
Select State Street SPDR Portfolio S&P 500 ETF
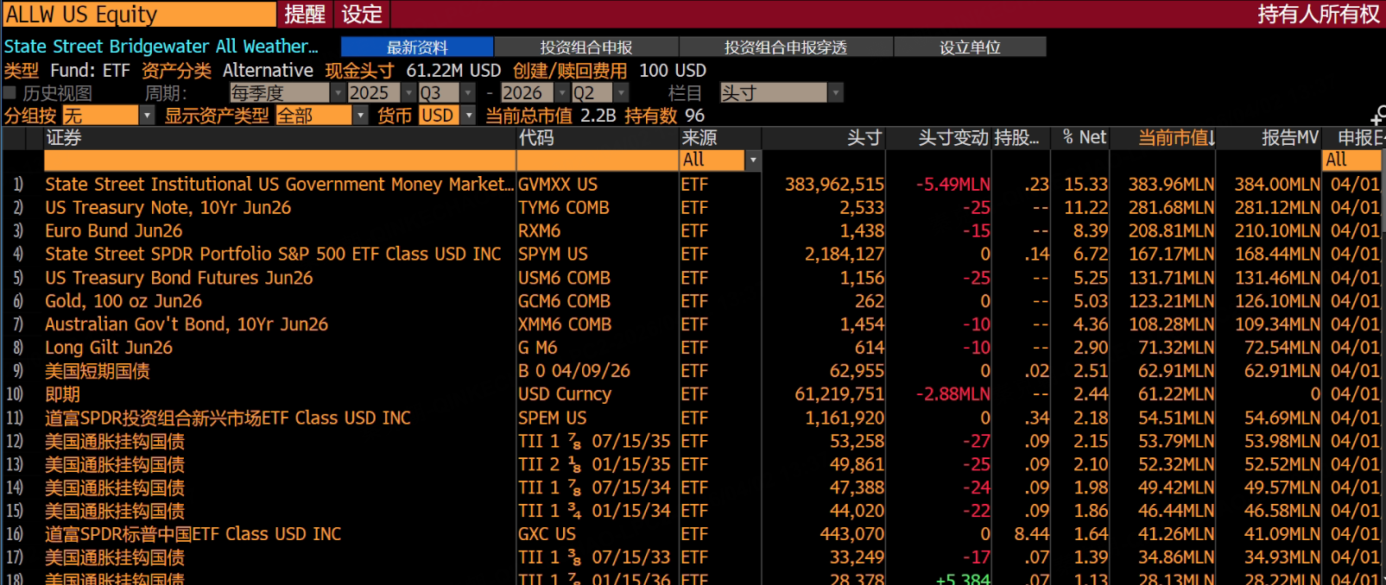(273, 254)
